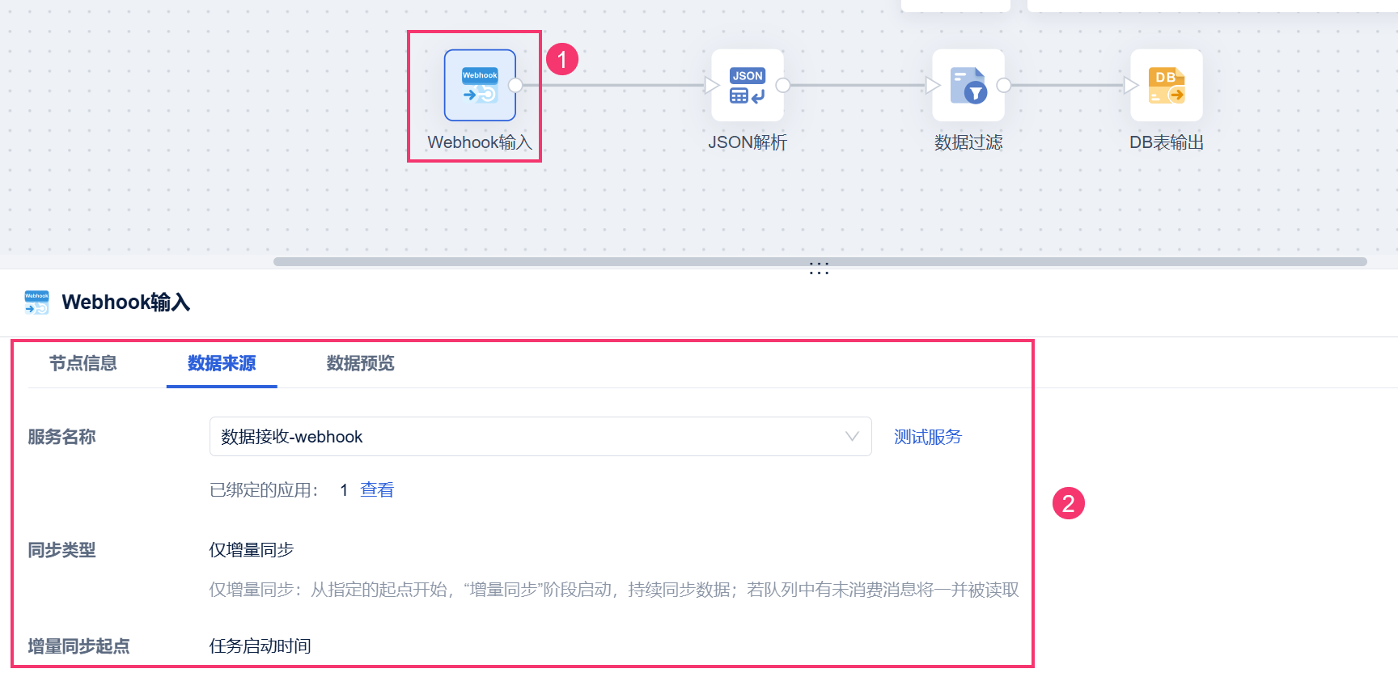
Task: Click the canvas horizontal scrollbar
Action: click(820, 261)
